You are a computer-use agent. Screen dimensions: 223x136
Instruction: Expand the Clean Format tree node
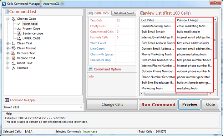tap(8, 48)
